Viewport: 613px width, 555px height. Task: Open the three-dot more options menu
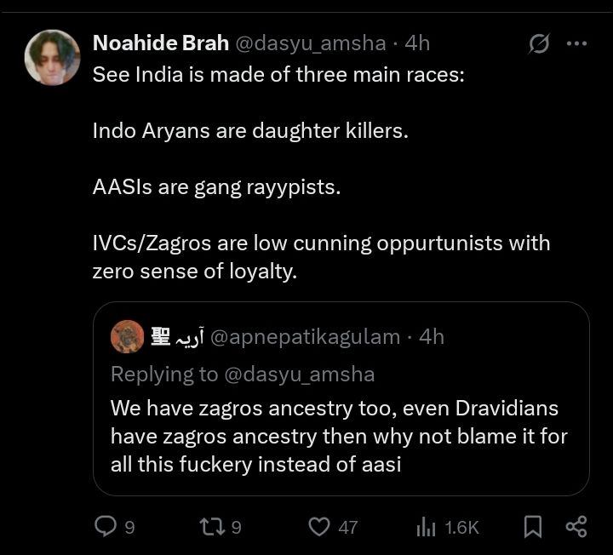577,43
